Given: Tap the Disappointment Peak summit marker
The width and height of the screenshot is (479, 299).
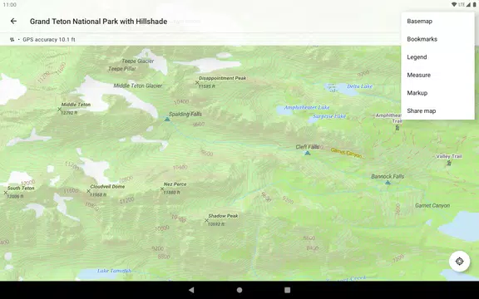Looking at the screenshot, I should click(197, 82).
